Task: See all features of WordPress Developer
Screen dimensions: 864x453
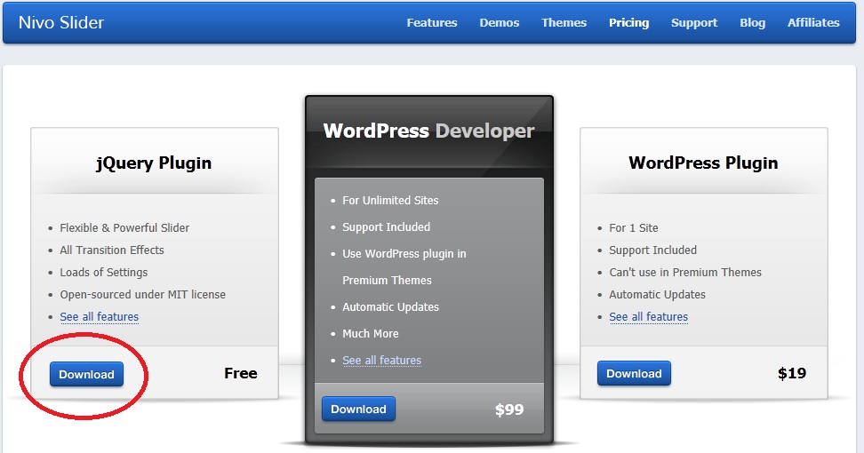Action: pyautogui.click(x=382, y=361)
